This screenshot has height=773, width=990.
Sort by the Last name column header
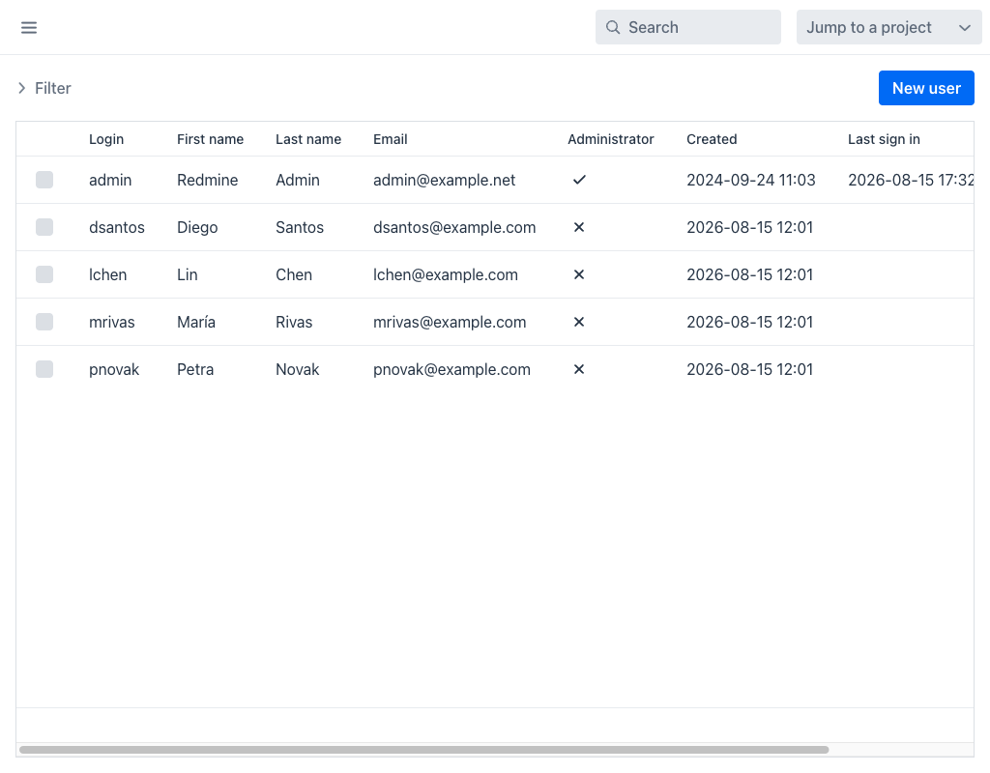pyautogui.click(x=308, y=139)
